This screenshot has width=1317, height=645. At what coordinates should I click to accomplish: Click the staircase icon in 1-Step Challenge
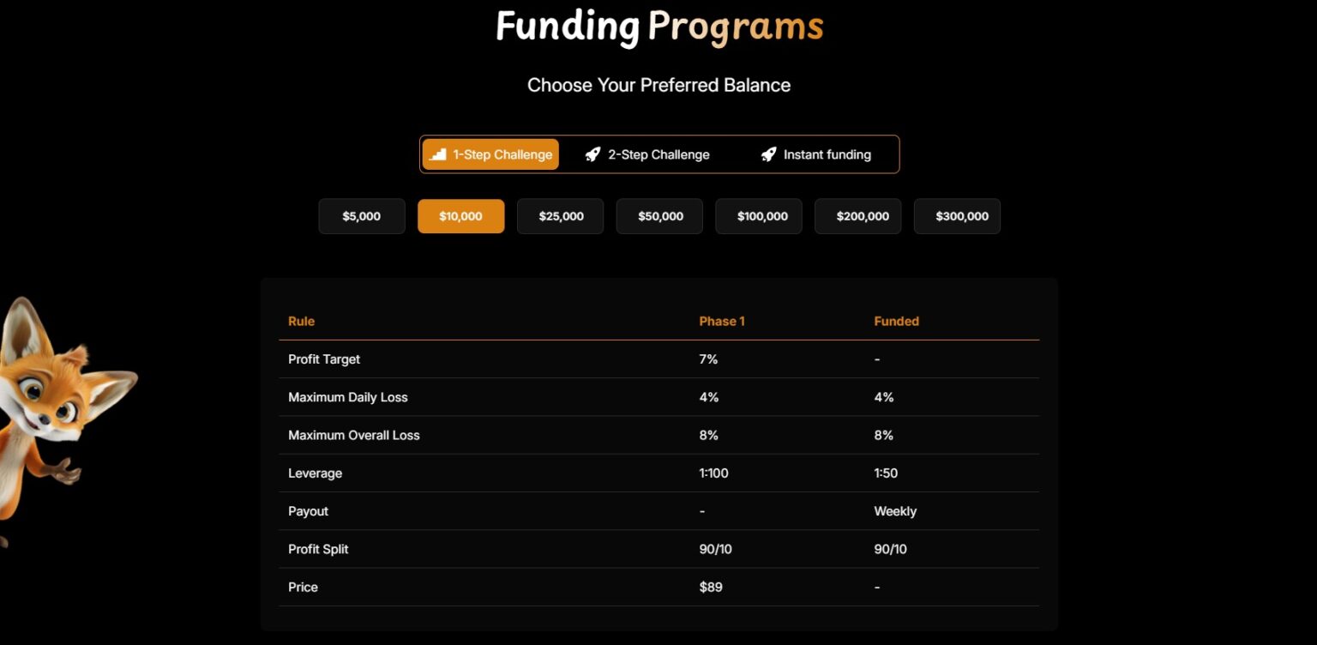click(438, 154)
